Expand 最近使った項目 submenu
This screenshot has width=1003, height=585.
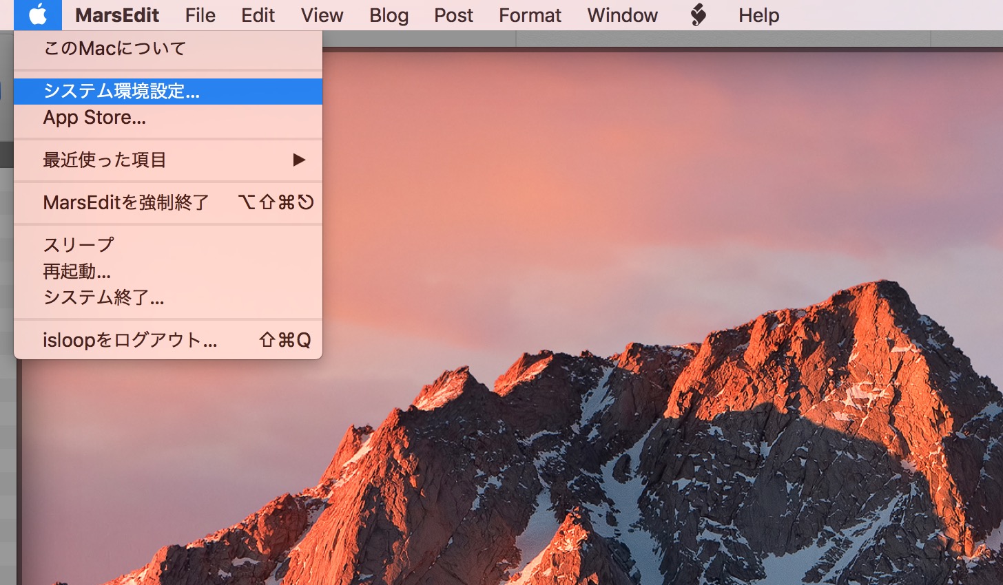click(x=168, y=160)
